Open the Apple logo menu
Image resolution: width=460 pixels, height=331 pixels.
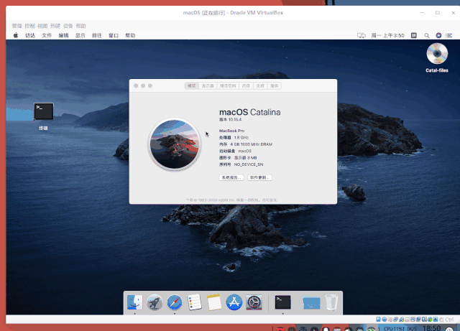click(x=16, y=35)
